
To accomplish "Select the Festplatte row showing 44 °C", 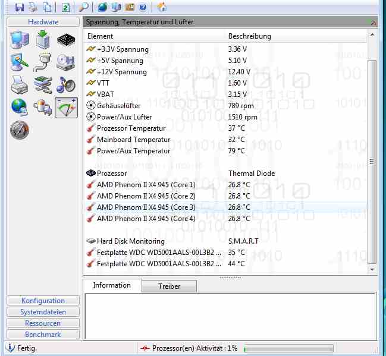I will (225, 264).
